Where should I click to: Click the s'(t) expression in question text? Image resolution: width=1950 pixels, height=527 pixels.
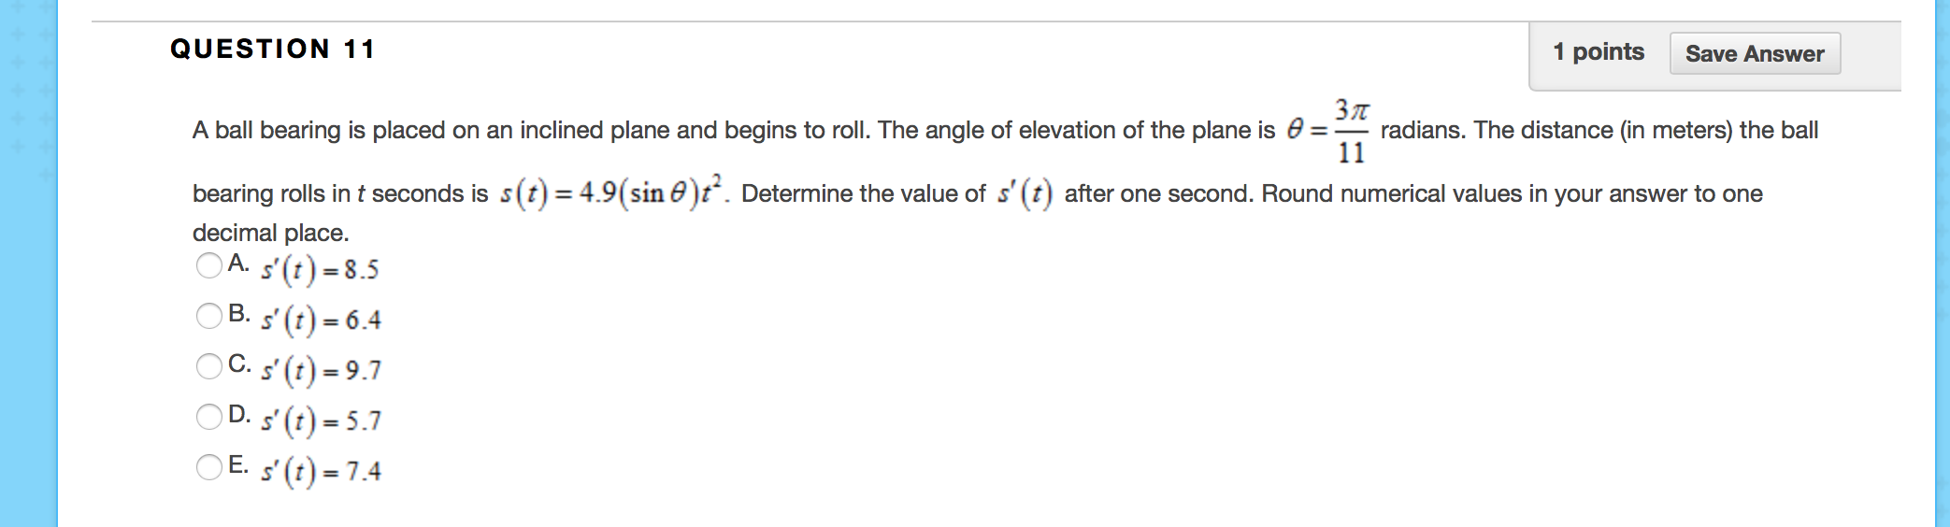click(x=1025, y=193)
